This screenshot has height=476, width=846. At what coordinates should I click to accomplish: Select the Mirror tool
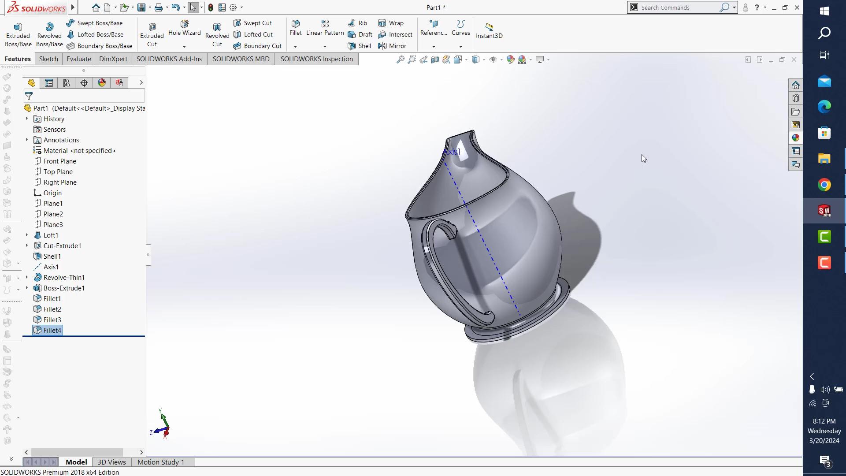pos(392,46)
